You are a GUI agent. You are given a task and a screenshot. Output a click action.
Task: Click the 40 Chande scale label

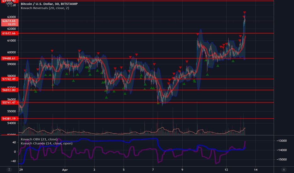coord(14,142)
